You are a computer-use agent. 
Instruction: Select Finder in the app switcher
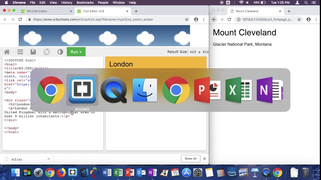145,90
